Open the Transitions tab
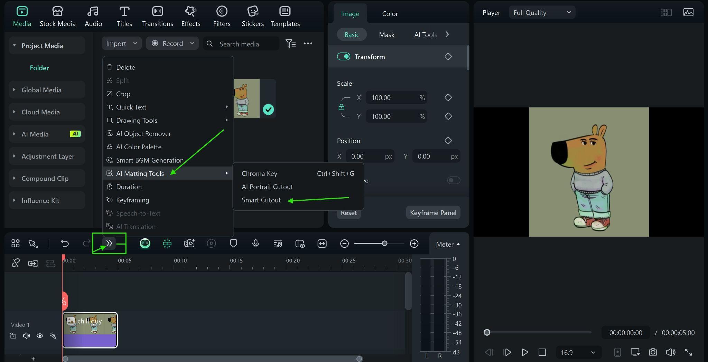 pos(157,16)
